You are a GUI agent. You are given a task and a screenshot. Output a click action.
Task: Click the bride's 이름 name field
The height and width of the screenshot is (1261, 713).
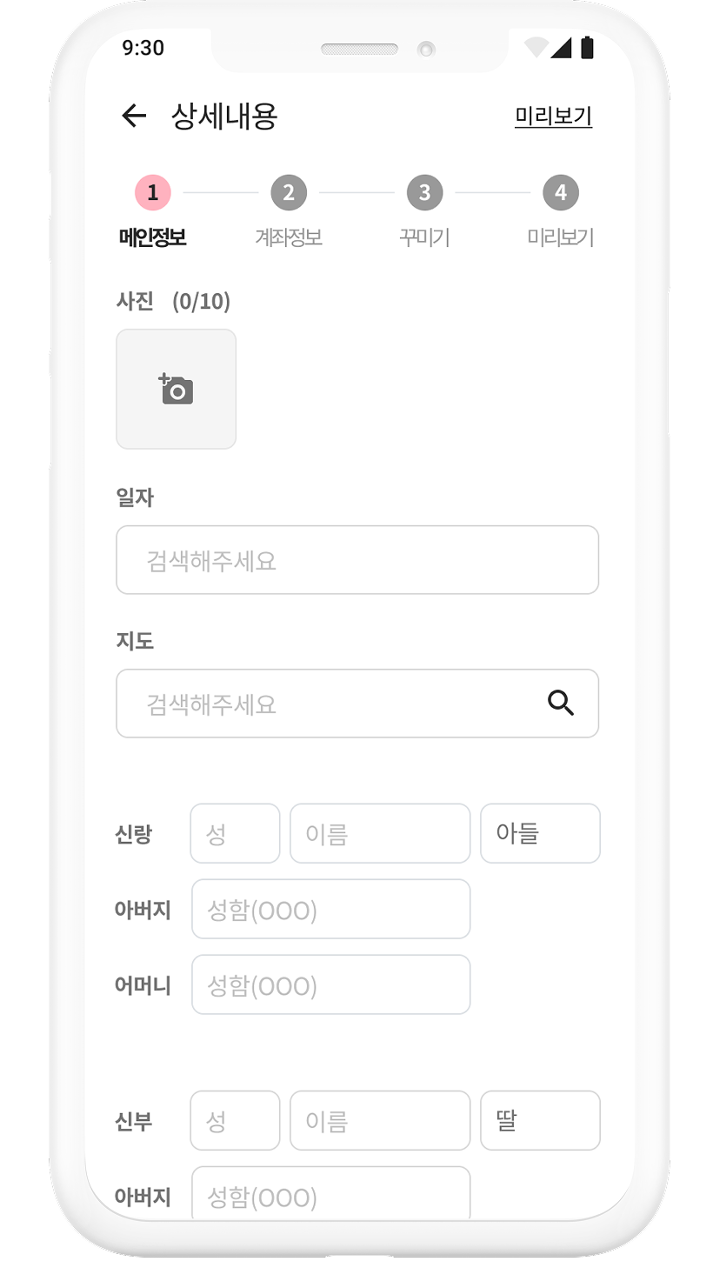380,1120
